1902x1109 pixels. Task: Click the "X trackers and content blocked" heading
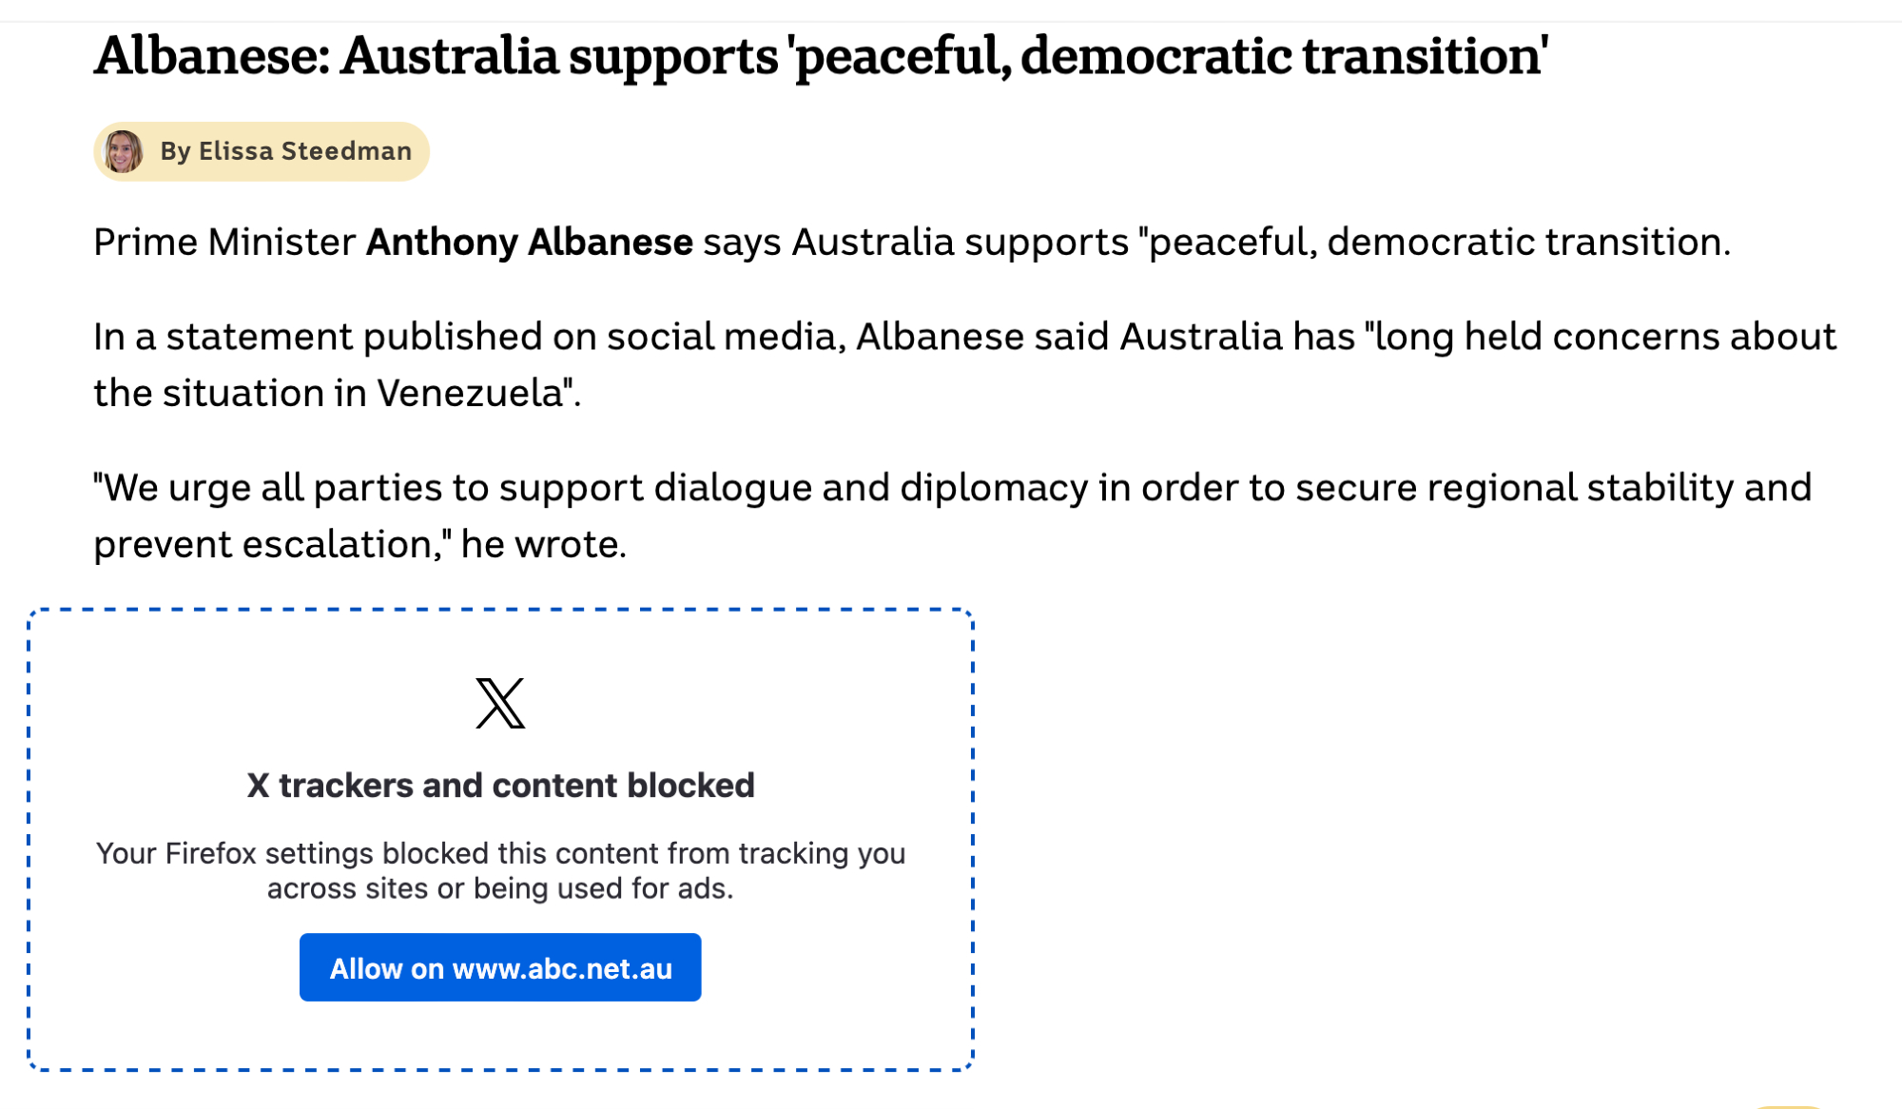click(500, 786)
